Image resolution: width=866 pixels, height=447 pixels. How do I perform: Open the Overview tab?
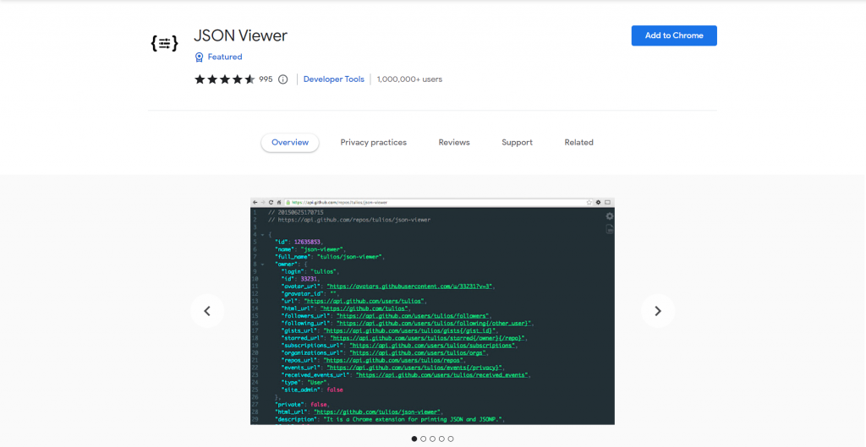pos(290,142)
